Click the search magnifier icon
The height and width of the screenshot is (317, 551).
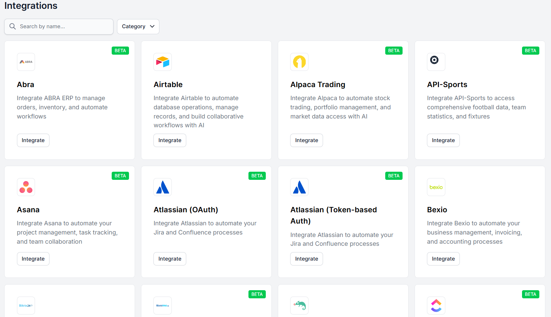click(x=13, y=26)
